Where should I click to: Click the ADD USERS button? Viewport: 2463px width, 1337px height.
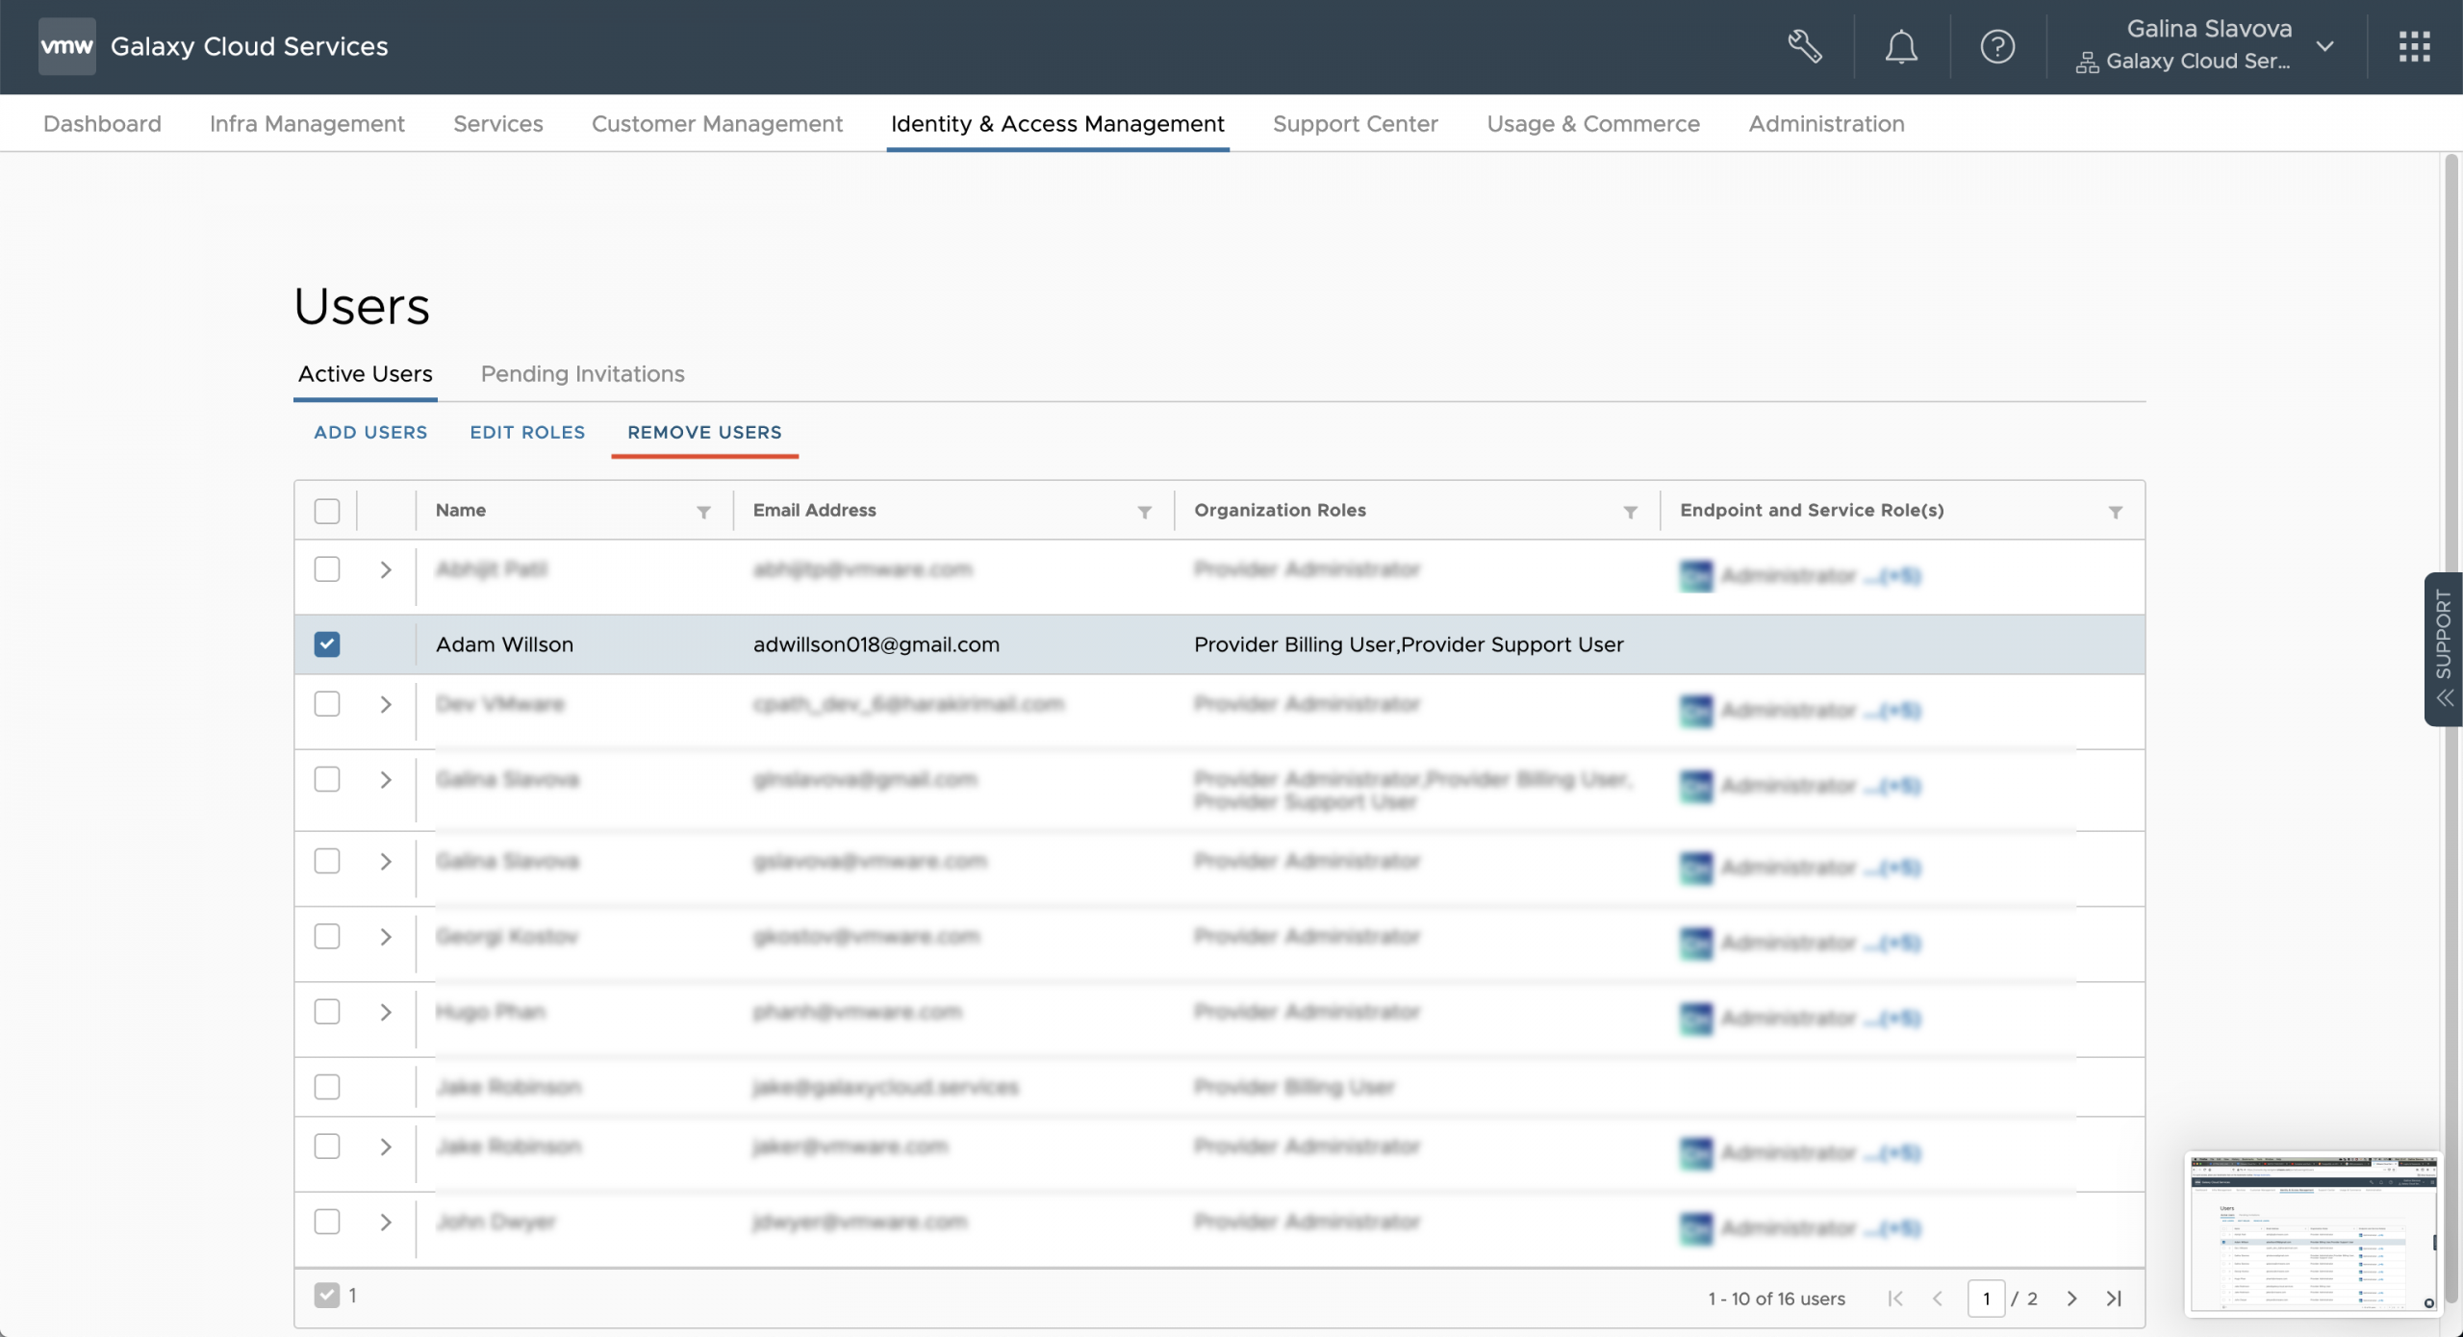(370, 433)
